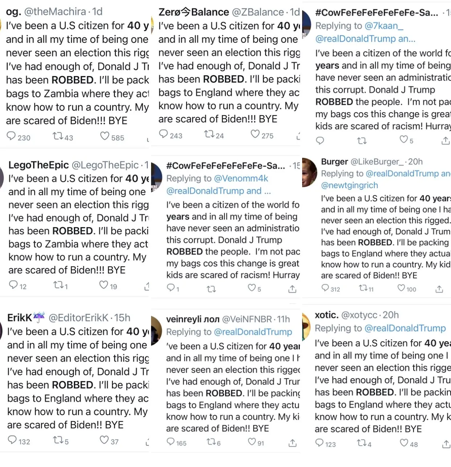Like og.'s tweet with 585 likes
This screenshot has width=451, height=467.
105,136
